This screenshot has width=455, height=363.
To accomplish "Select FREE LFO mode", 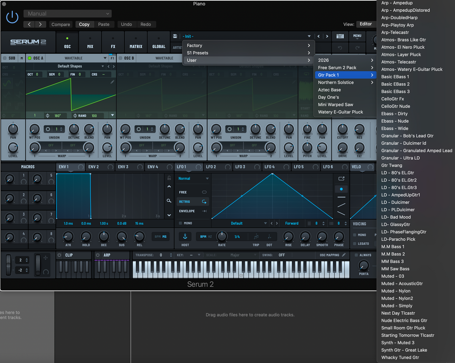I will (193, 192).
